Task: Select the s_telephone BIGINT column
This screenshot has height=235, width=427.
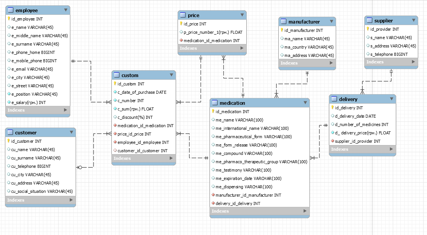Action: tap(391, 54)
